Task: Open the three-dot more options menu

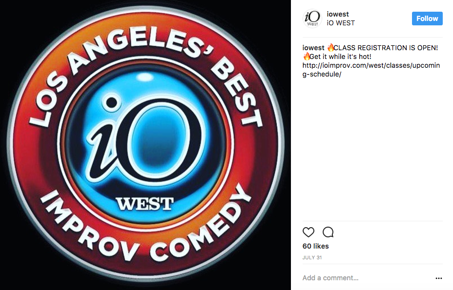Action: 438,278
